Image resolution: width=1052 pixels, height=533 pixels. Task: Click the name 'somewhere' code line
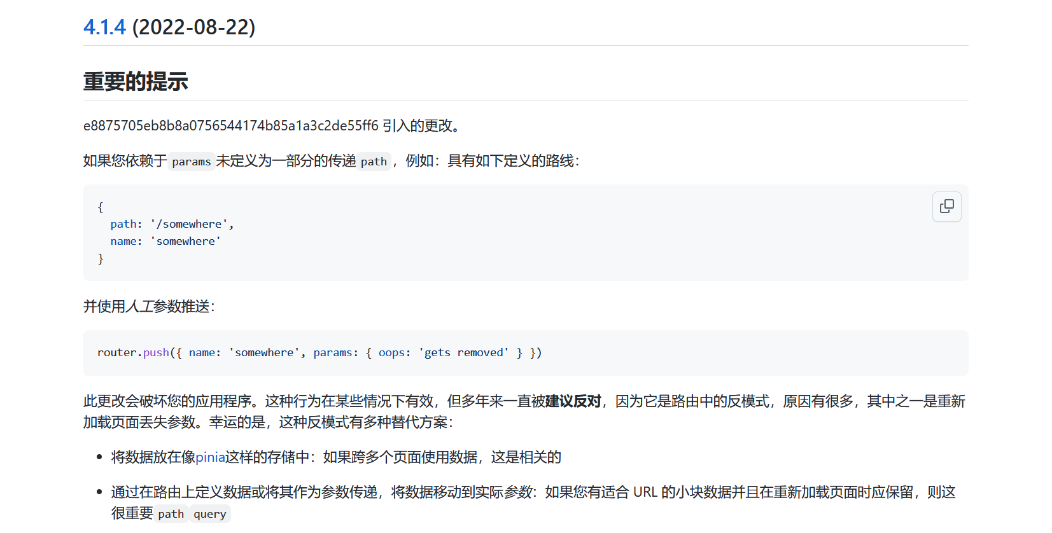pyautogui.click(x=165, y=241)
